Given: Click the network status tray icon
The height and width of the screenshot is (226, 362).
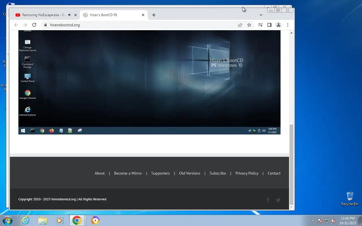Looking at the screenshot, I should (327, 221).
